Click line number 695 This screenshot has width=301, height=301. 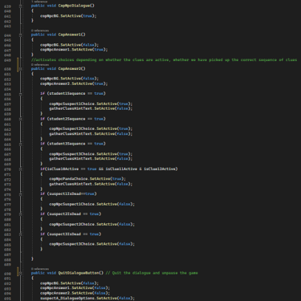pos(7,299)
